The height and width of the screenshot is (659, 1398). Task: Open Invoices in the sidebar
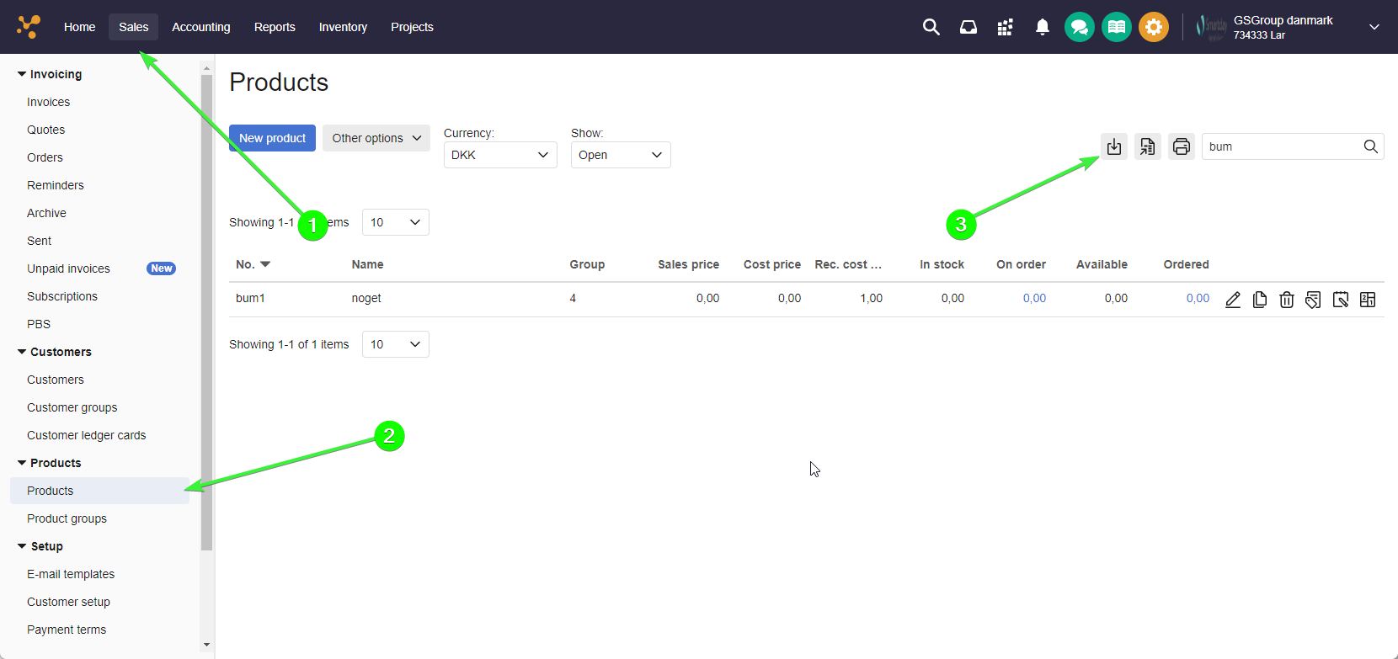click(48, 102)
